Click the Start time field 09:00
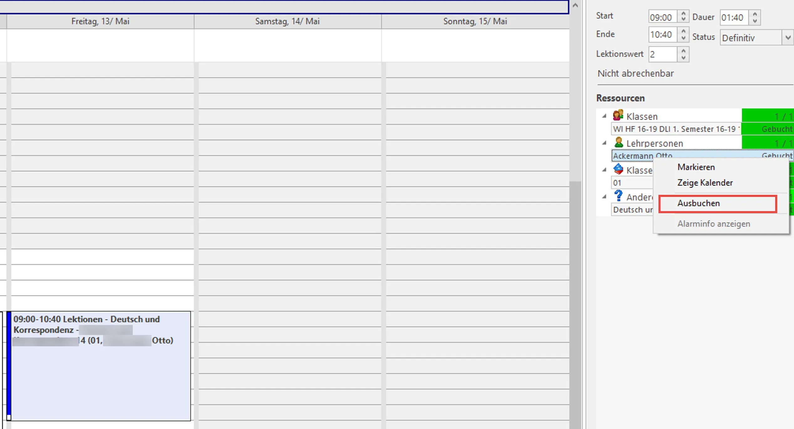 coord(663,17)
